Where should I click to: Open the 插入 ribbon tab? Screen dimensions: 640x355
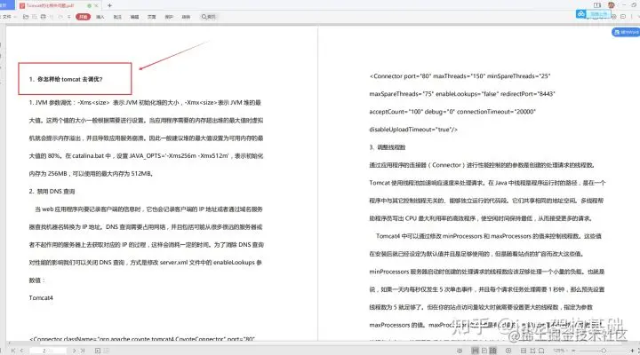point(100,17)
